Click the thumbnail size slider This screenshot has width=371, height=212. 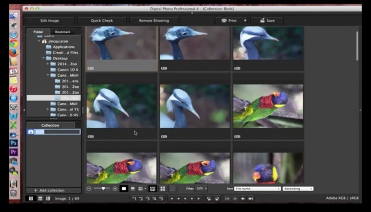[x=102, y=189]
